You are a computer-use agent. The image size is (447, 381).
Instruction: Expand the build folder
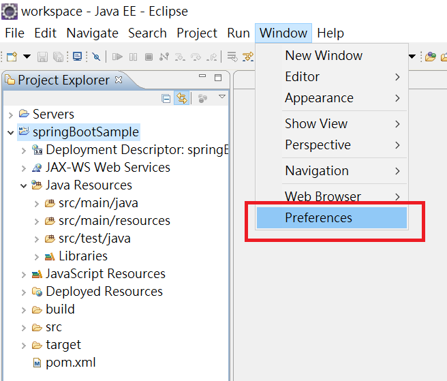coord(24,310)
